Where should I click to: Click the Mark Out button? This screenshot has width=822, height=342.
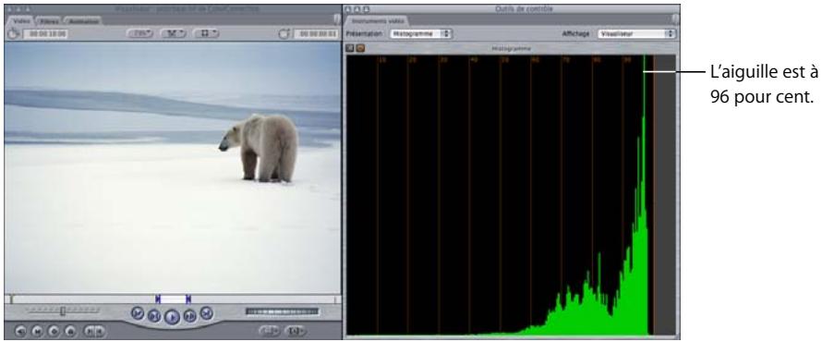pos(100,331)
